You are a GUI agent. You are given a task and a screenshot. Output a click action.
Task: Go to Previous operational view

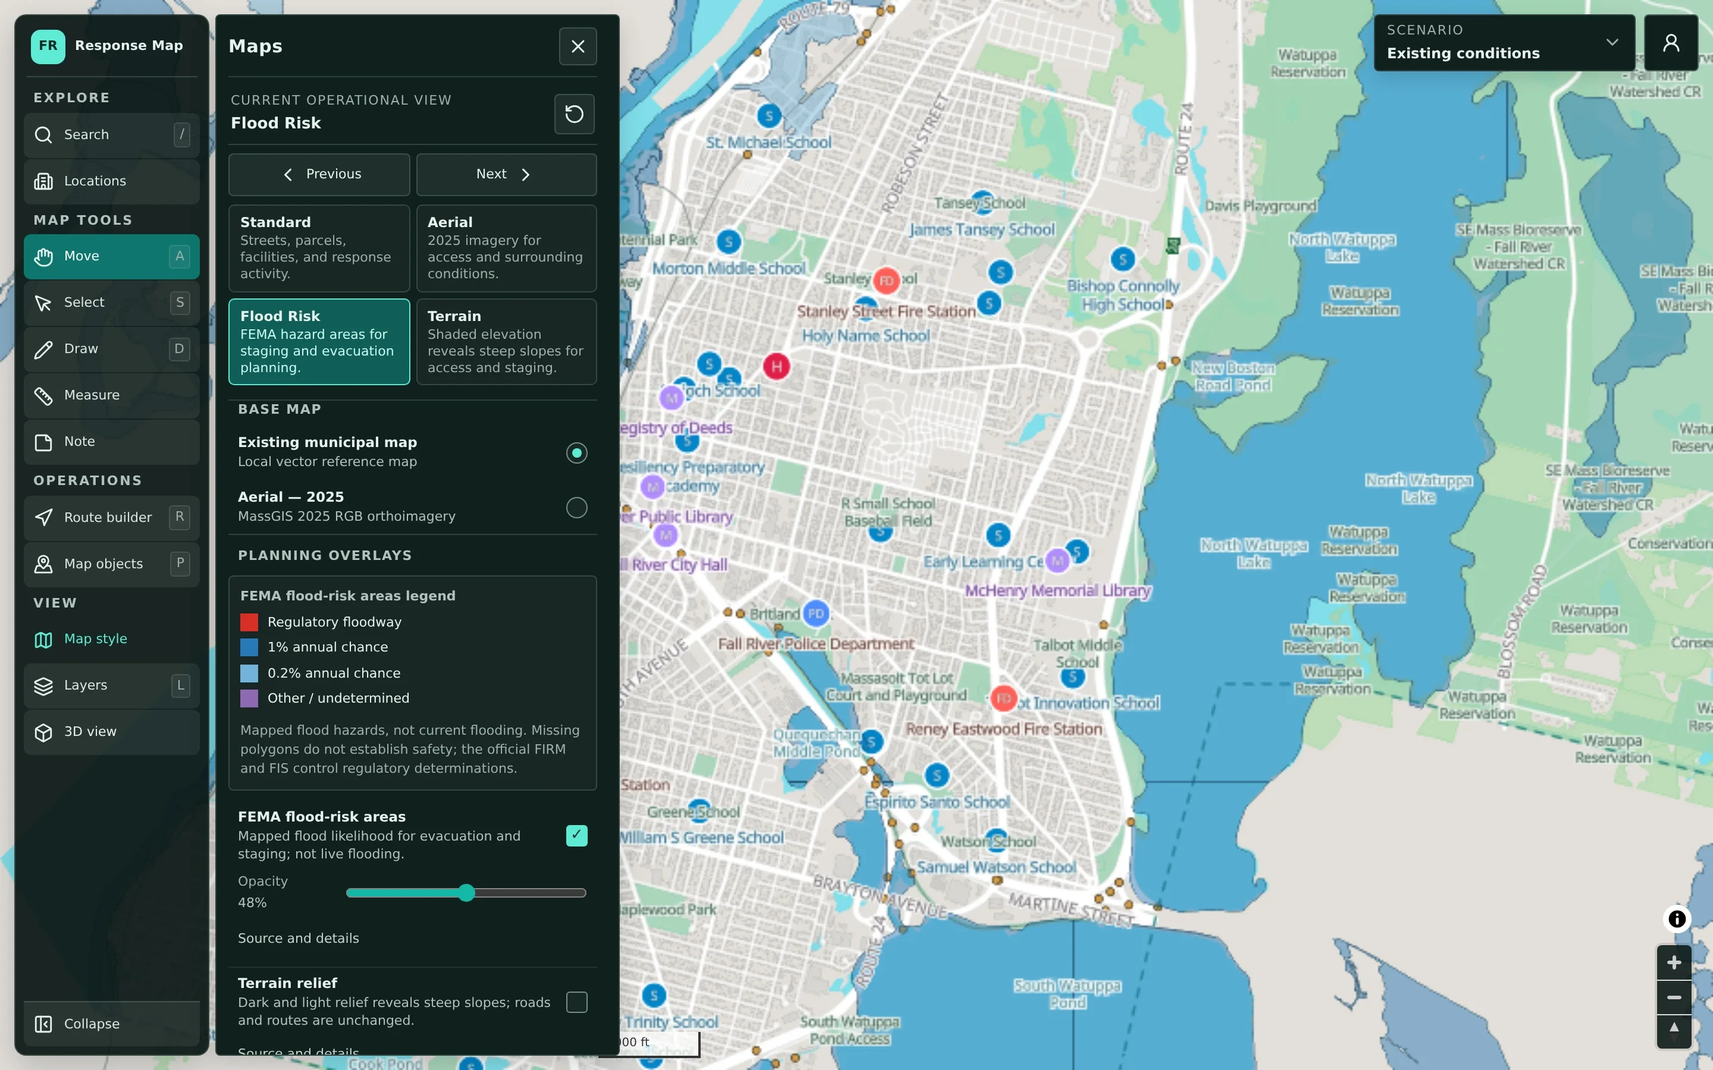pos(319,175)
